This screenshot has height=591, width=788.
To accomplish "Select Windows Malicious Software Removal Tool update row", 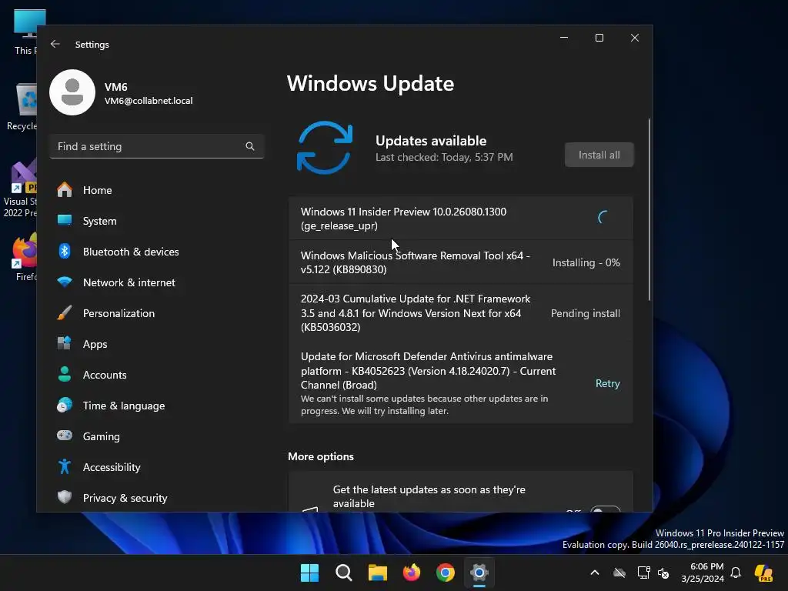I will [460, 262].
